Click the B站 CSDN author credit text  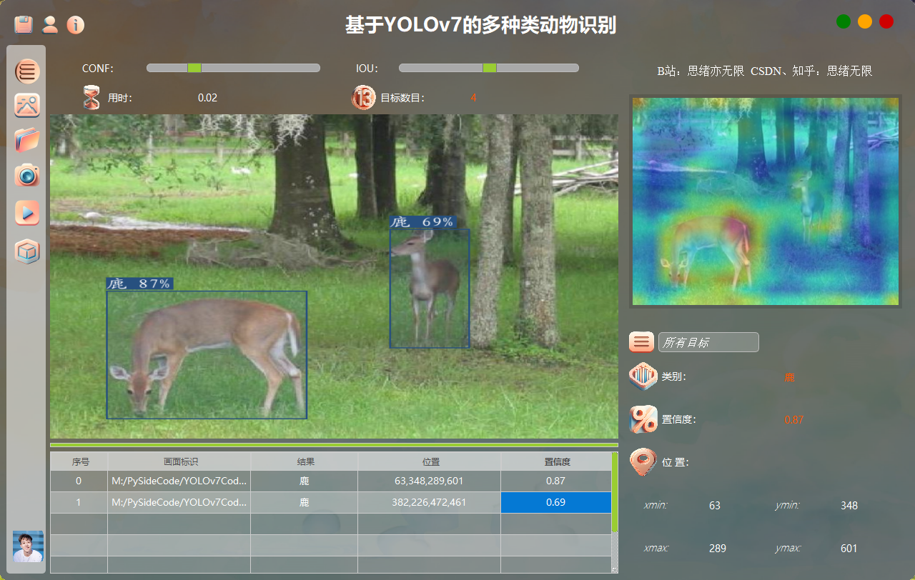[765, 71]
